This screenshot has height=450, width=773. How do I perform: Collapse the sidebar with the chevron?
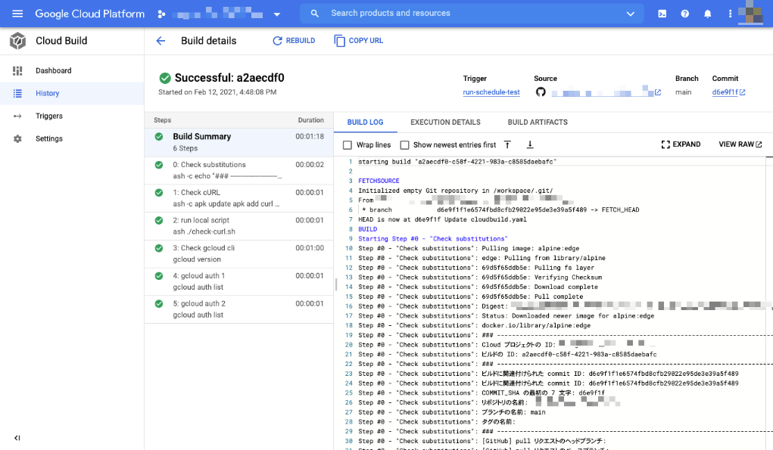(x=17, y=438)
